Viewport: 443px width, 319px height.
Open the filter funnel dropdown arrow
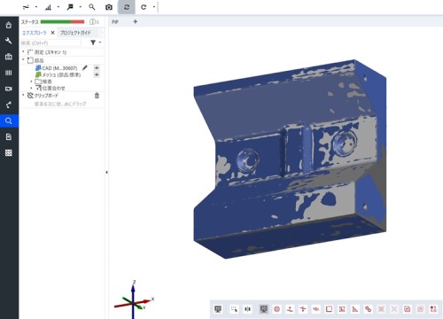coord(100,43)
